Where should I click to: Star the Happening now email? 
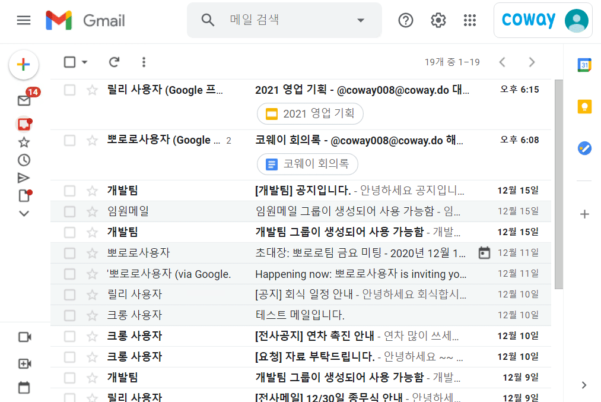coord(92,274)
